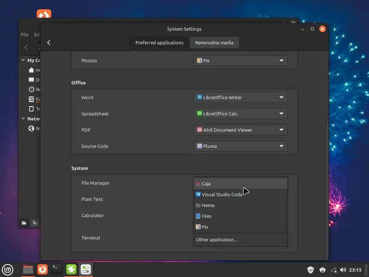Click the Pluma icon in Source Code row
Viewport: 369px width, 277px height.
199,146
